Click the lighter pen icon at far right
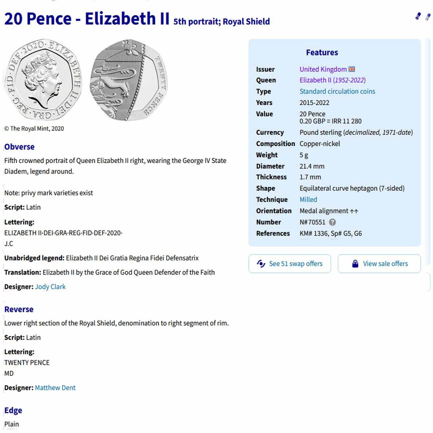This screenshot has width=433, height=433. (428, 17)
